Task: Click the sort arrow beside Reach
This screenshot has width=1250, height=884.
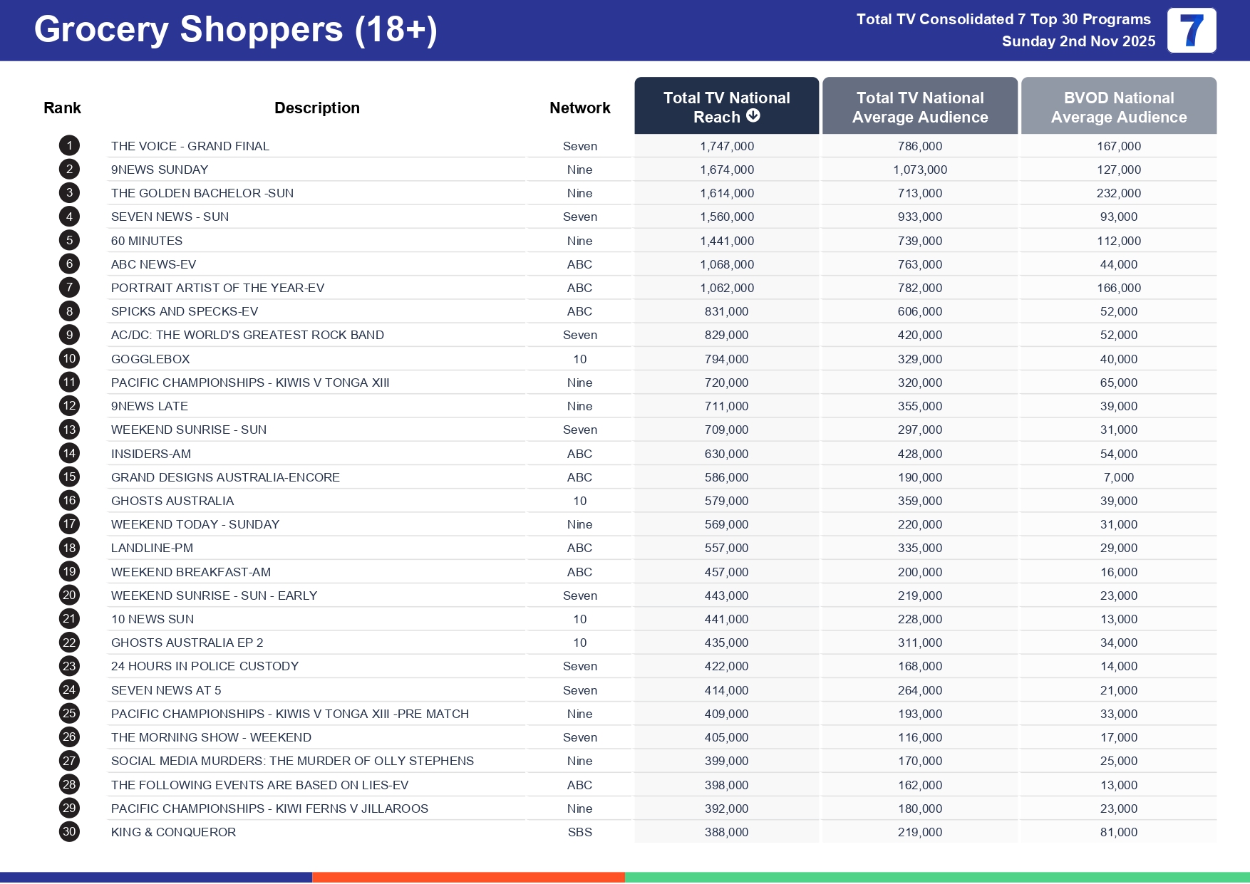Action: point(753,116)
